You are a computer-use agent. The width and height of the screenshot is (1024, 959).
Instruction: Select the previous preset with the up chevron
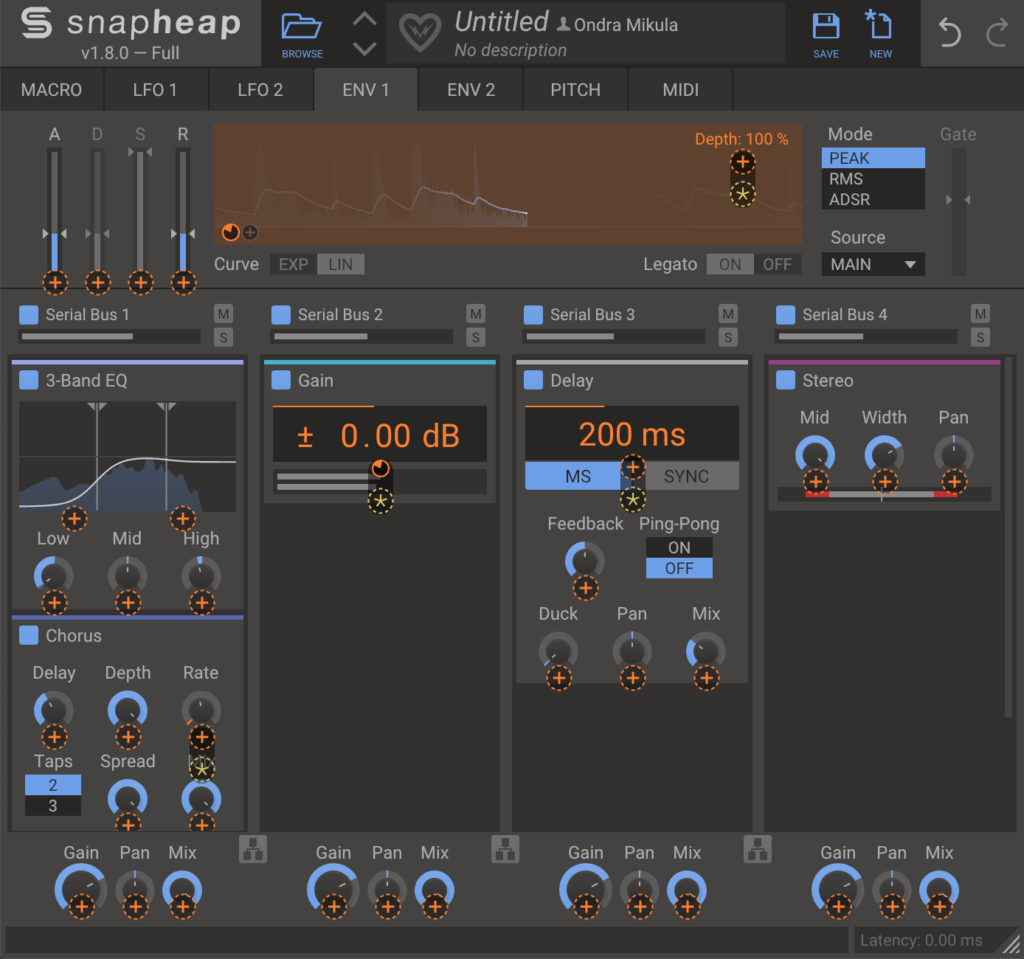[364, 19]
